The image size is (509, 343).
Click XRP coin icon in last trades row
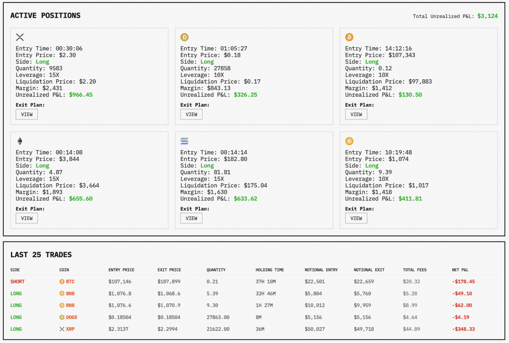point(62,329)
